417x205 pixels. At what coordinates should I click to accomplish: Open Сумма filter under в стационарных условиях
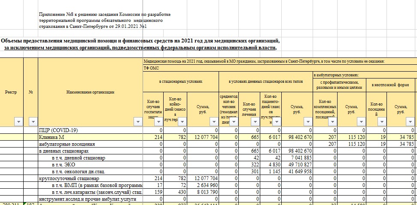coord(214,122)
